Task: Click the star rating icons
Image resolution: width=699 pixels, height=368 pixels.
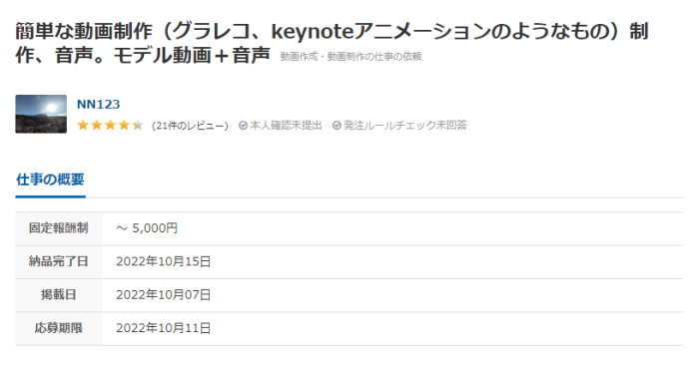Action: (110, 125)
